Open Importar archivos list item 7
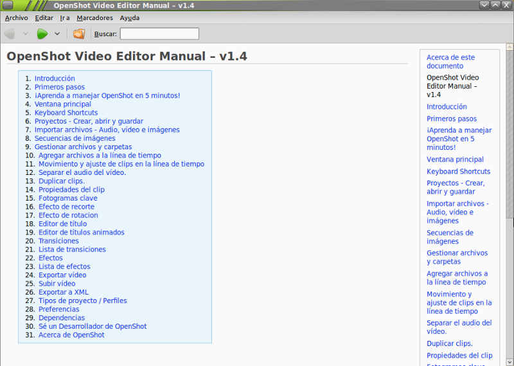Image resolution: width=514 pixels, height=366 pixels. click(x=107, y=130)
